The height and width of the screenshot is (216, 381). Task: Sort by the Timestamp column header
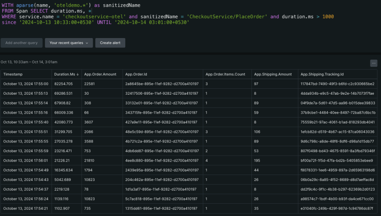point(13,74)
